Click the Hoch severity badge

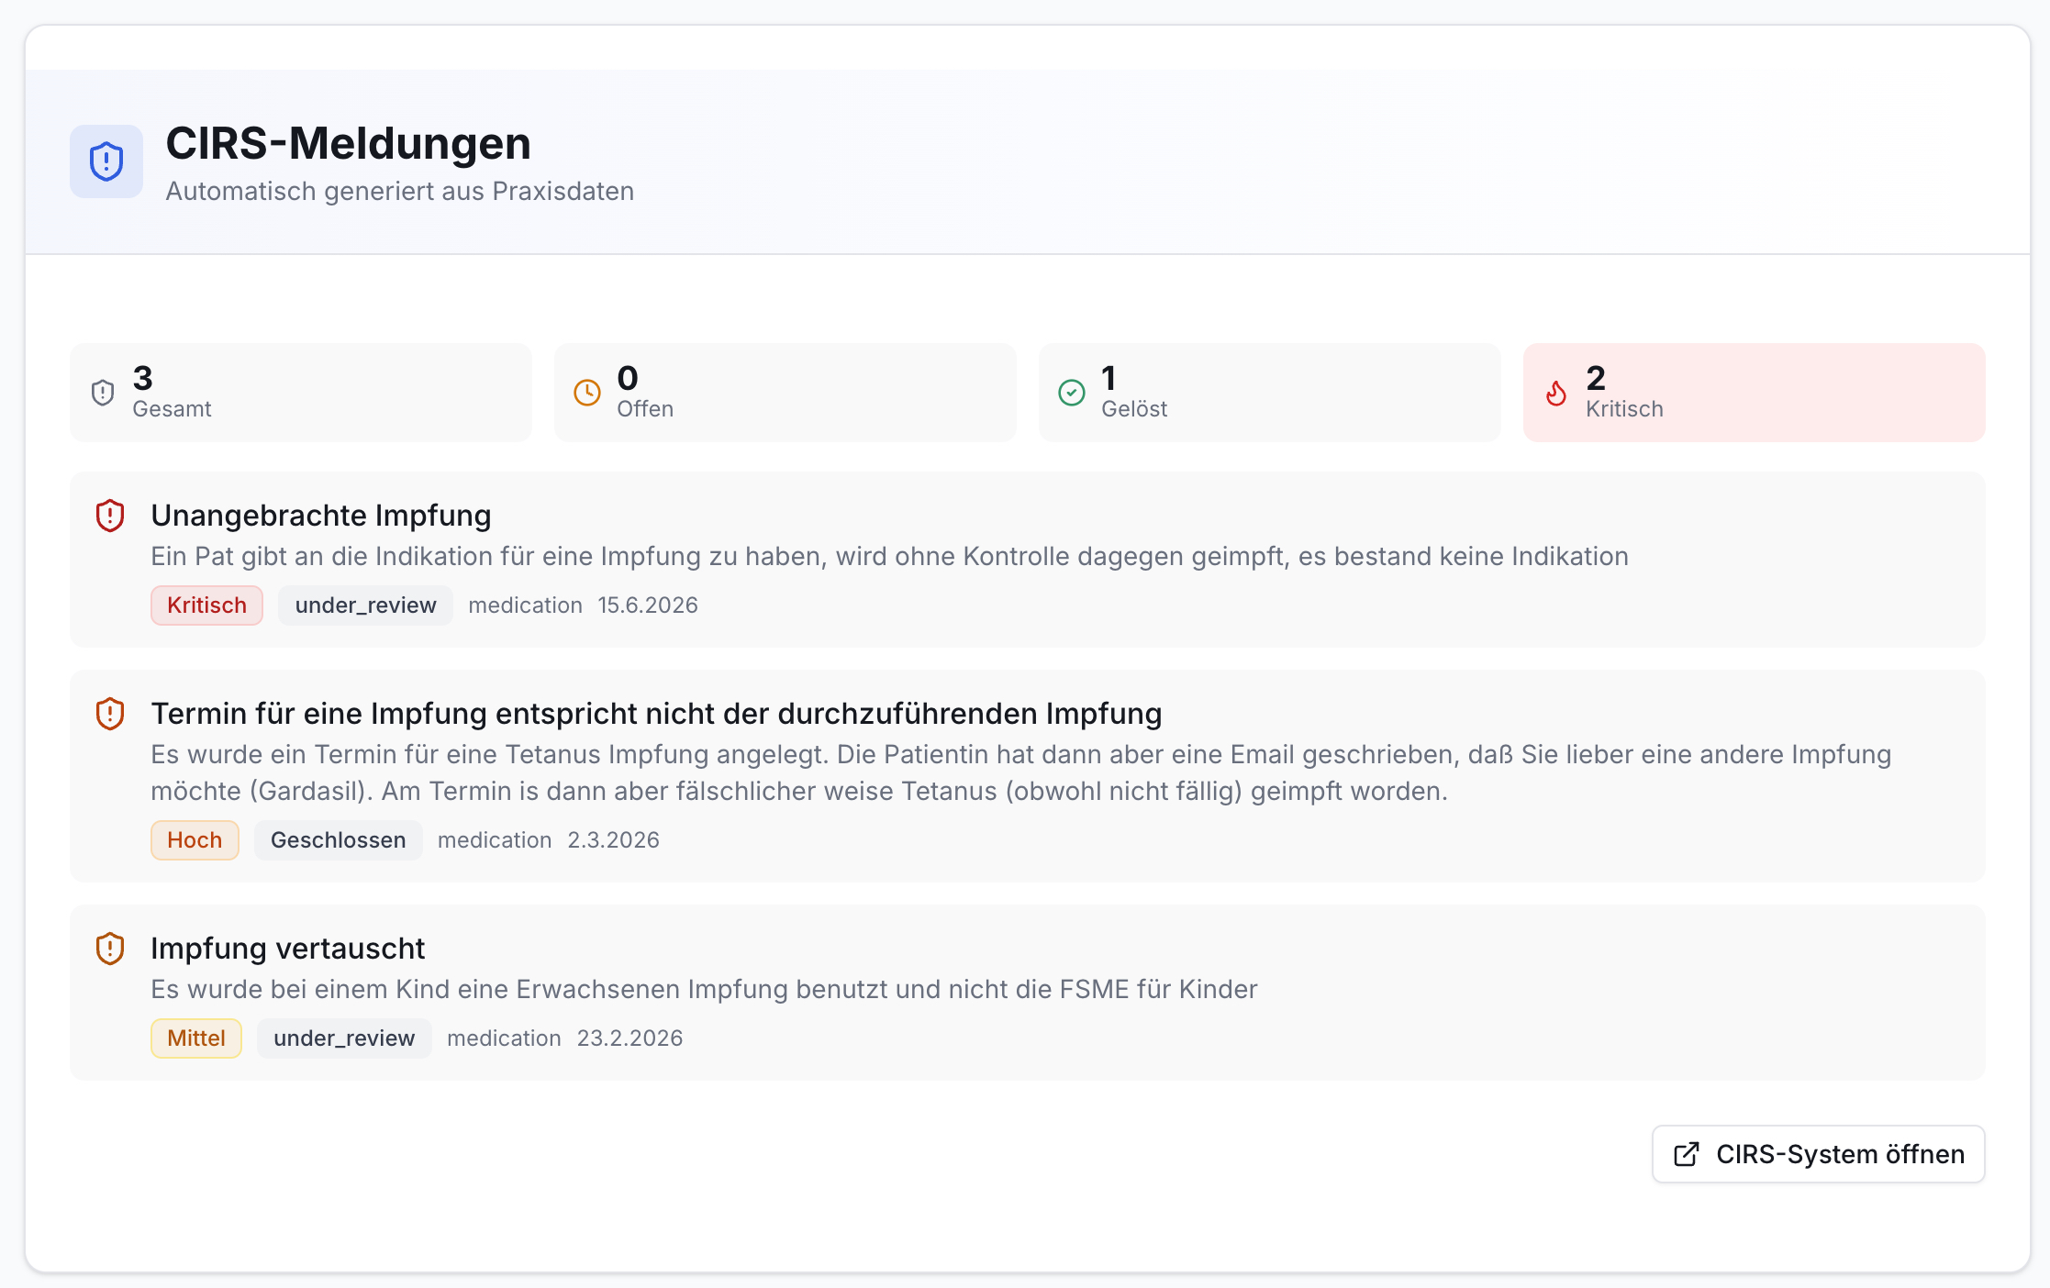[195, 840]
